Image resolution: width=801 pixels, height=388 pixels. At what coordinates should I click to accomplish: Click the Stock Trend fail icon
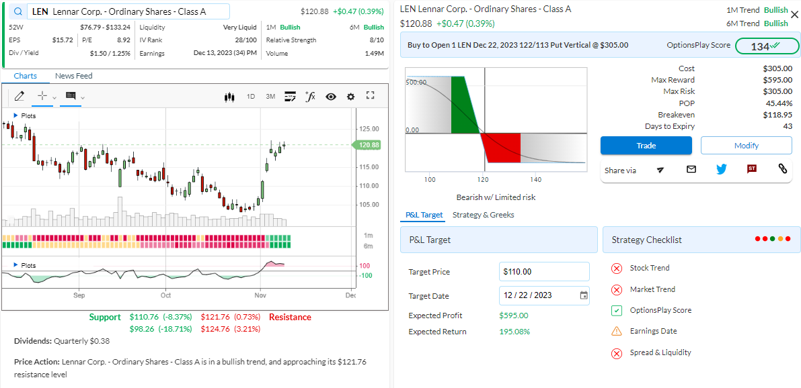617,269
